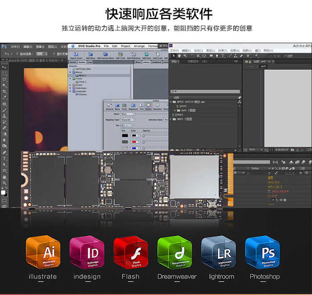Open the 图层 dropdown in Photoshop options bar

coord(42,54)
